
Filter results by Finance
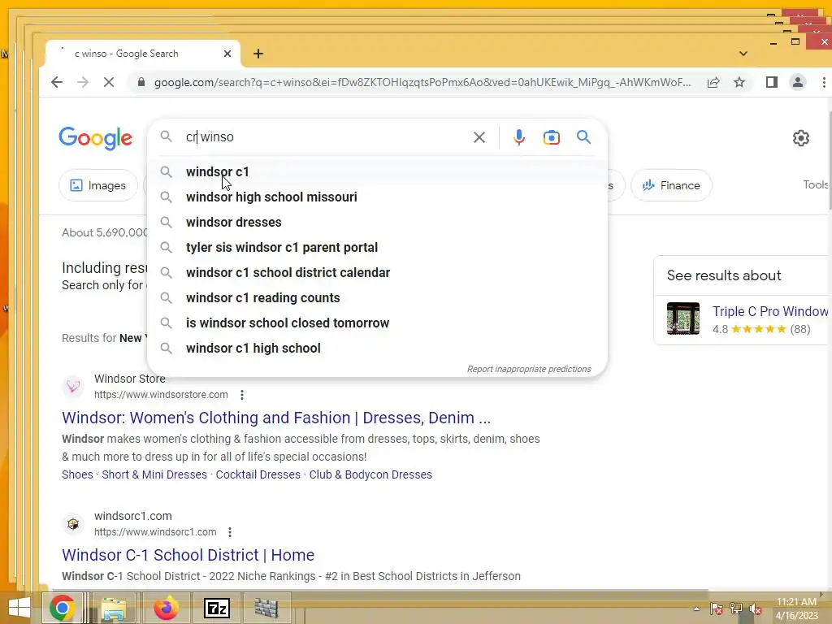pyautogui.click(x=671, y=186)
